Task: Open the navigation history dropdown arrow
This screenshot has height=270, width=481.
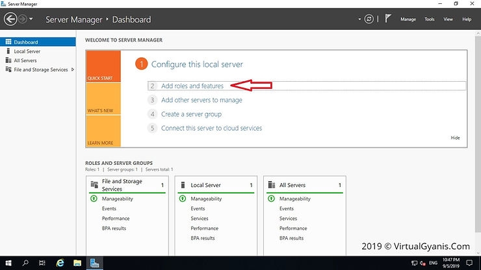Action: 31,19
